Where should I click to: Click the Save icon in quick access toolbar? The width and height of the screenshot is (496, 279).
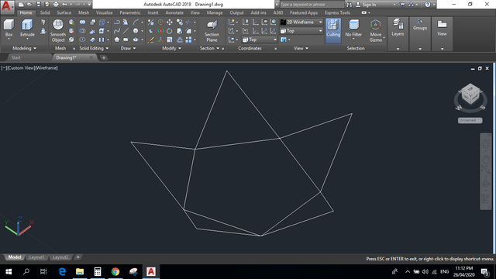pyautogui.click(x=38, y=5)
